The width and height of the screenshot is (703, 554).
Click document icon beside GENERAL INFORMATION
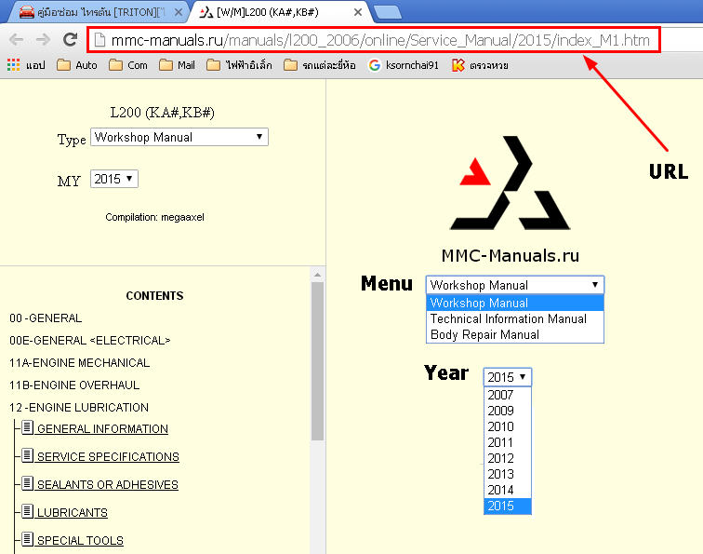point(27,427)
